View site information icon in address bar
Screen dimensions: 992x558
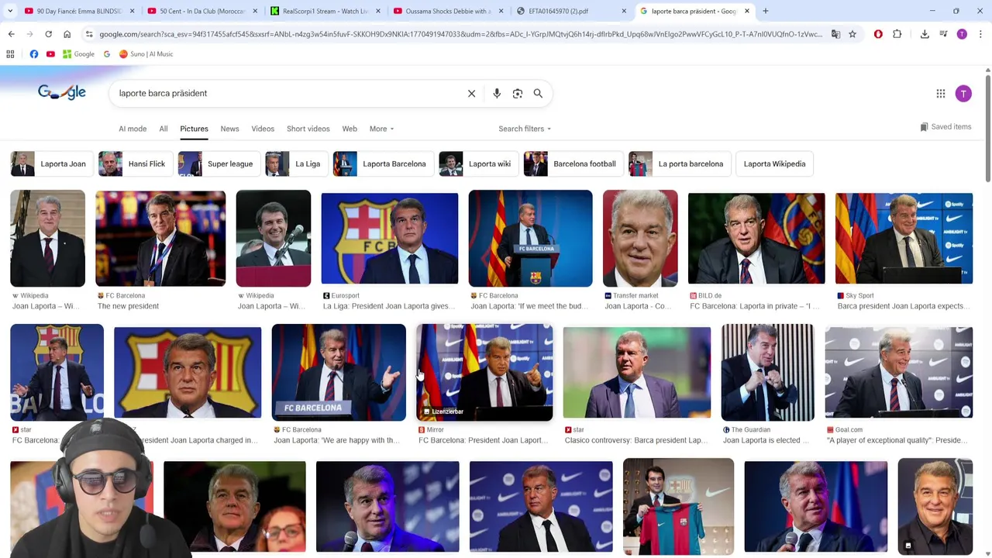(89, 34)
